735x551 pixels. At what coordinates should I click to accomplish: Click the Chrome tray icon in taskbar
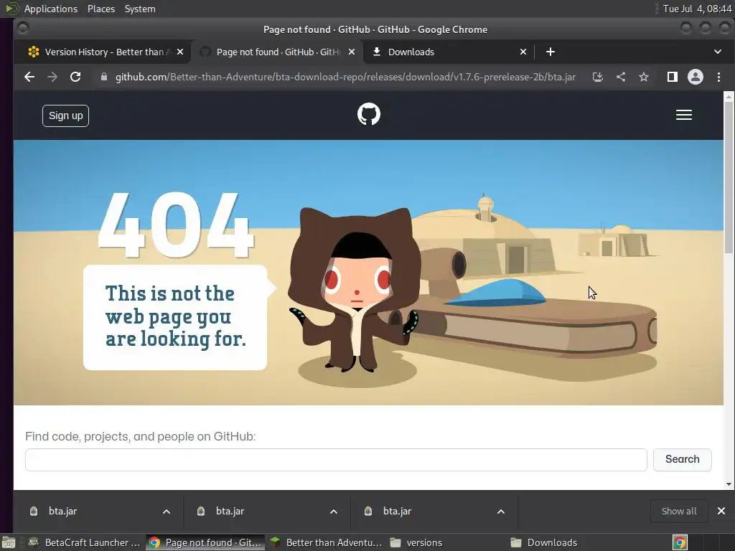pyautogui.click(x=680, y=542)
